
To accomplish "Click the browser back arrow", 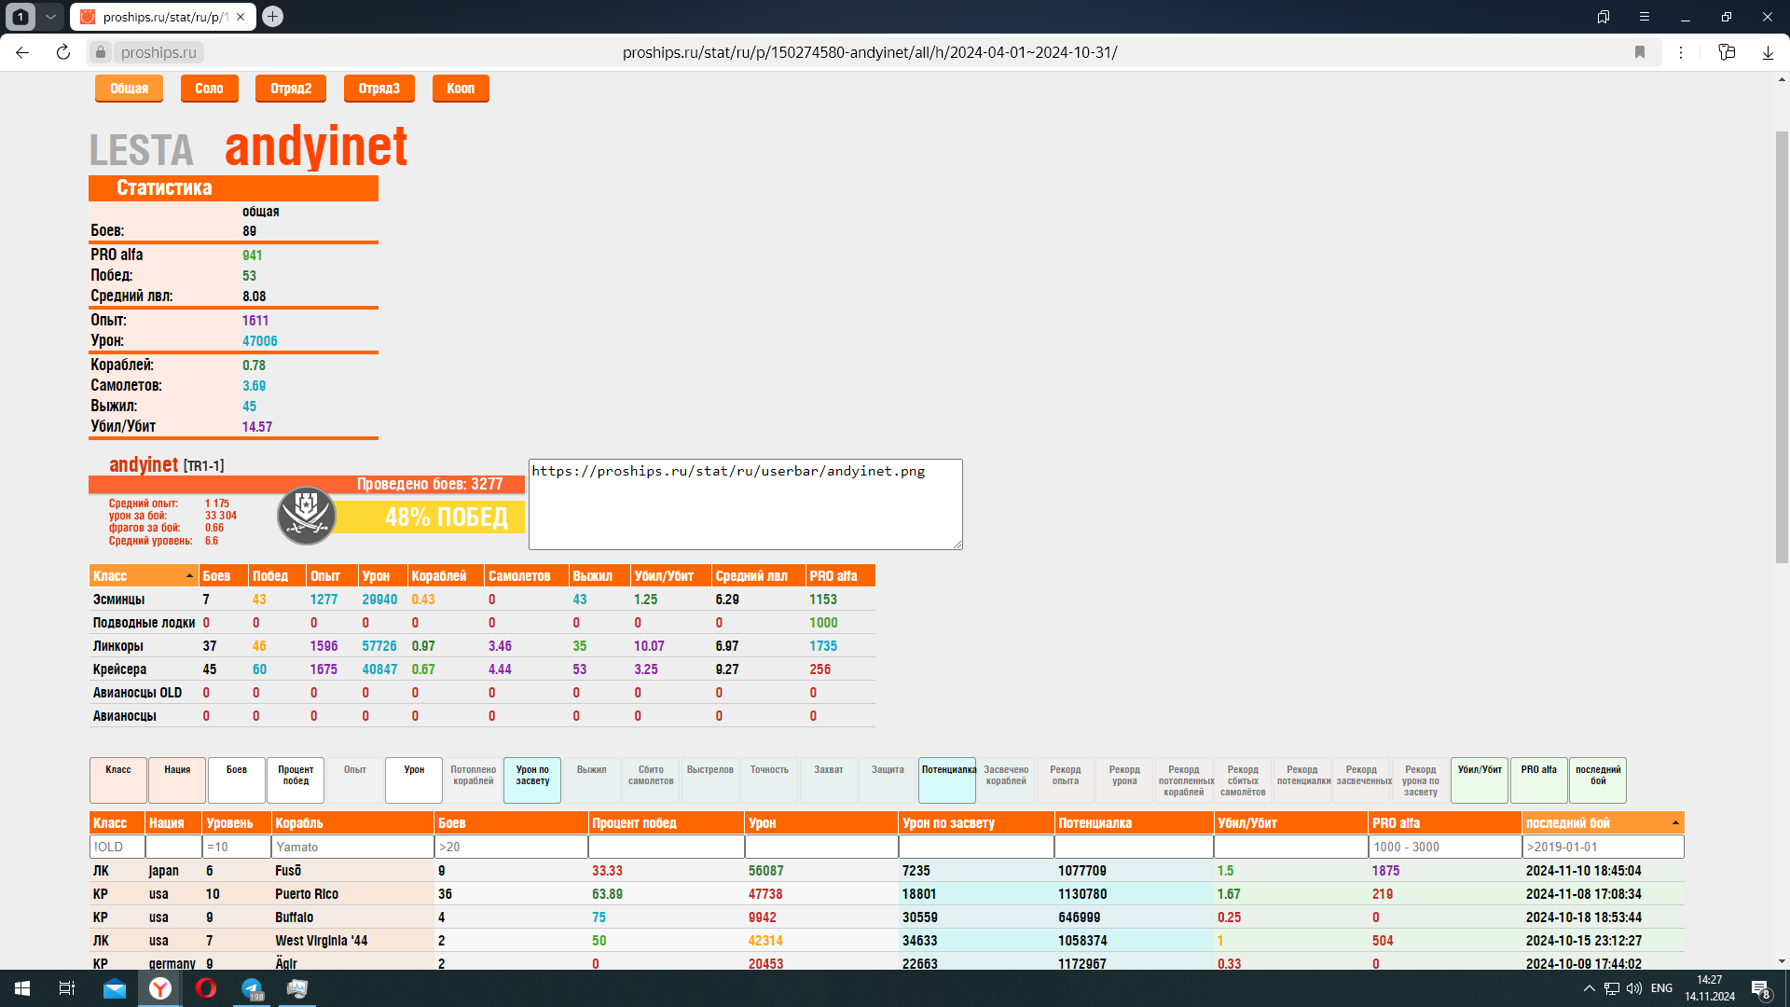I will click(22, 52).
